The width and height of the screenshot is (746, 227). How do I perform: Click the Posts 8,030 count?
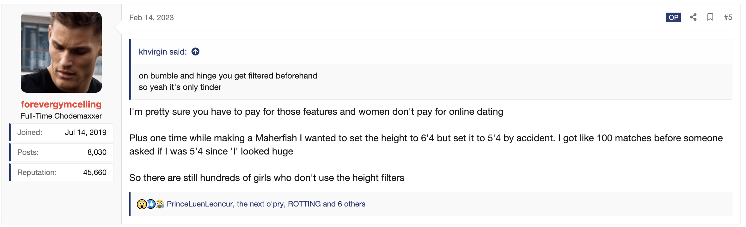pyautogui.click(x=97, y=152)
